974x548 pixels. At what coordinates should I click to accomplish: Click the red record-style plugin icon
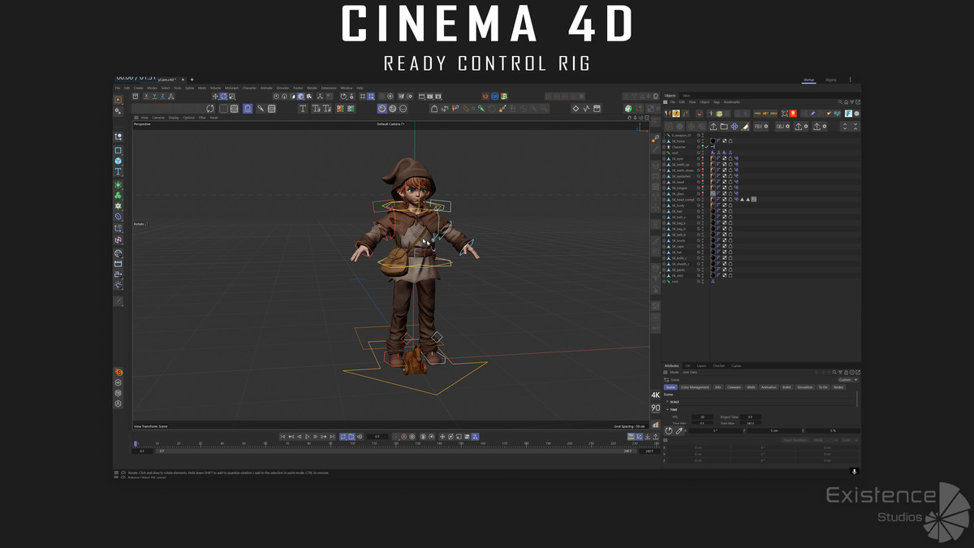[x=793, y=114]
